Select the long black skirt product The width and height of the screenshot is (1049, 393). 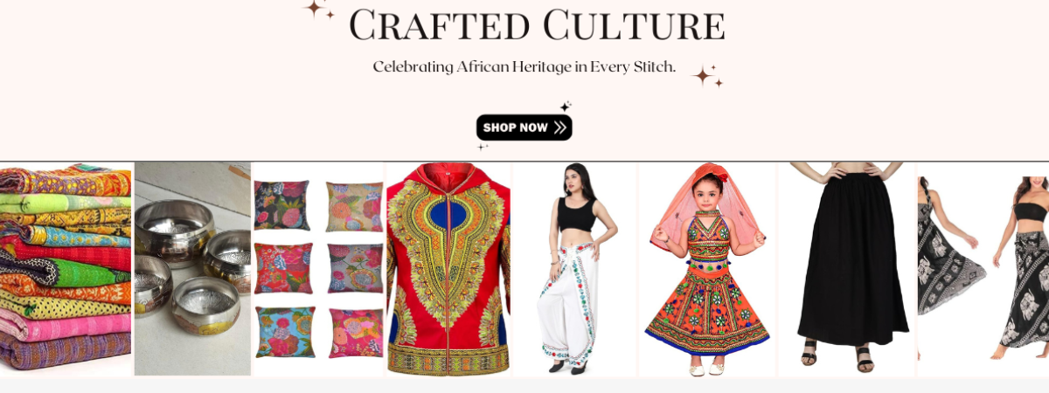pyautogui.click(x=846, y=269)
